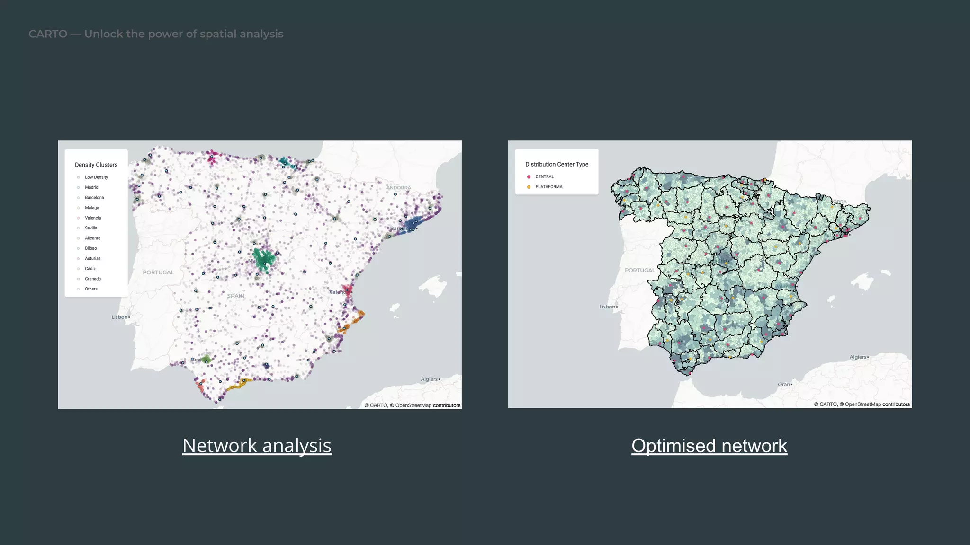Click the Optimised network map thumbnail
The width and height of the screenshot is (970, 545).
pos(710,274)
